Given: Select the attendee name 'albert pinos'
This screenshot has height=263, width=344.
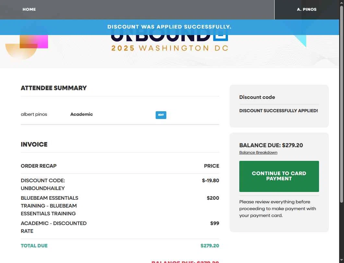Looking at the screenshot, I should coord(34,114).
